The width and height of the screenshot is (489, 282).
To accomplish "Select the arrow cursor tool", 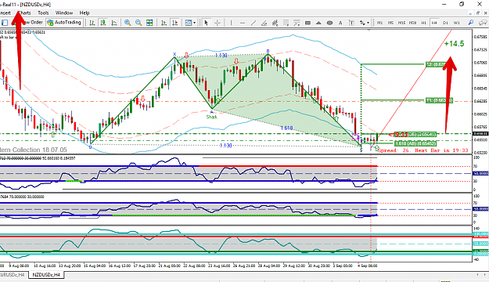I will click(x=206, y=23).
